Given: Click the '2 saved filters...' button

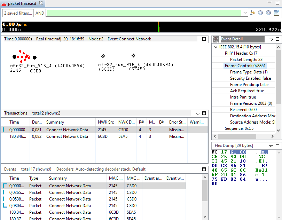Looking at the screenshot, I should (x=18, y=13).
